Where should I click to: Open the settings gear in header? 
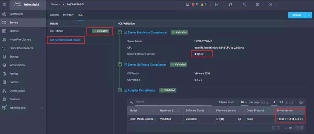click(258, 4)
